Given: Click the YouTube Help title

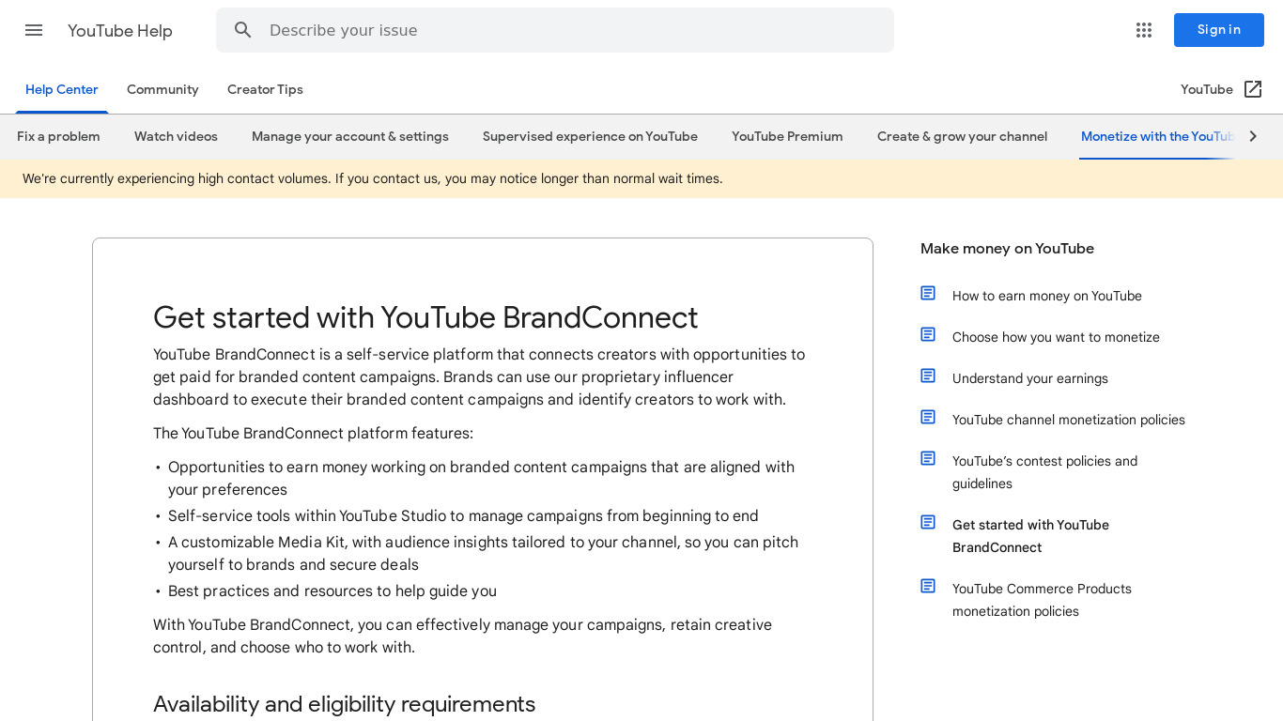Looking at the screenshot, I should point(120,31).
